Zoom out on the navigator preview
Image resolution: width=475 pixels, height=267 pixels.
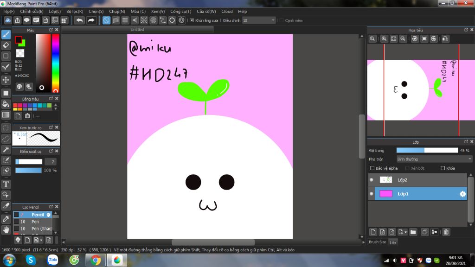(x=403, y=39)
